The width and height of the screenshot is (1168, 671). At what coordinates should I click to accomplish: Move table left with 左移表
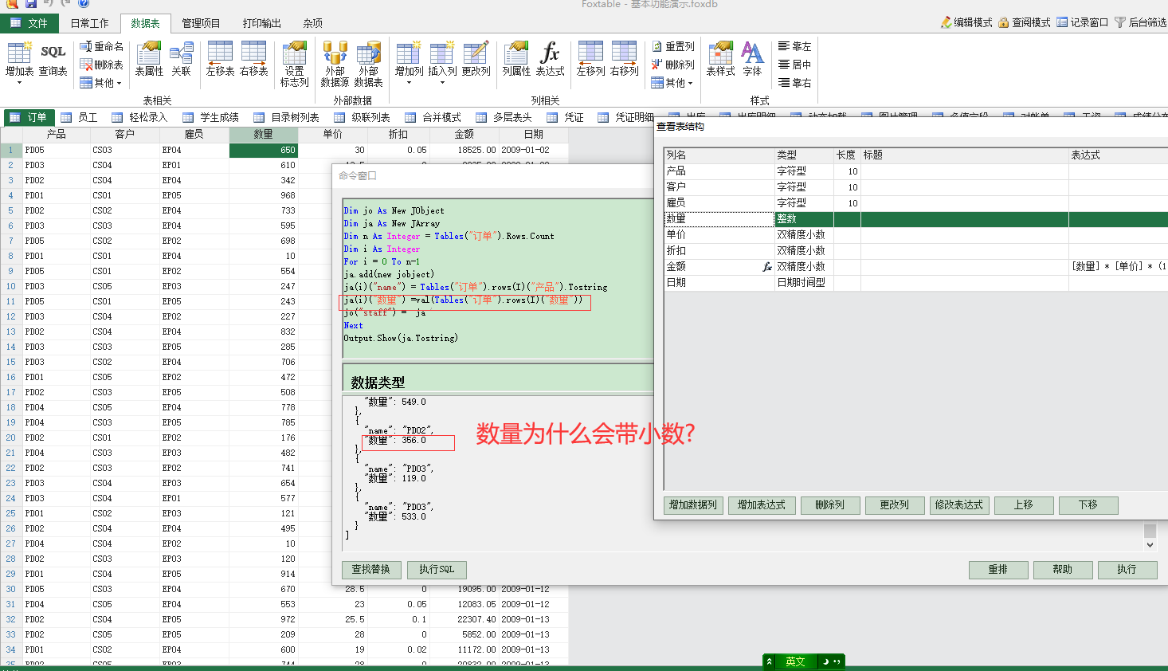(220, 59)
